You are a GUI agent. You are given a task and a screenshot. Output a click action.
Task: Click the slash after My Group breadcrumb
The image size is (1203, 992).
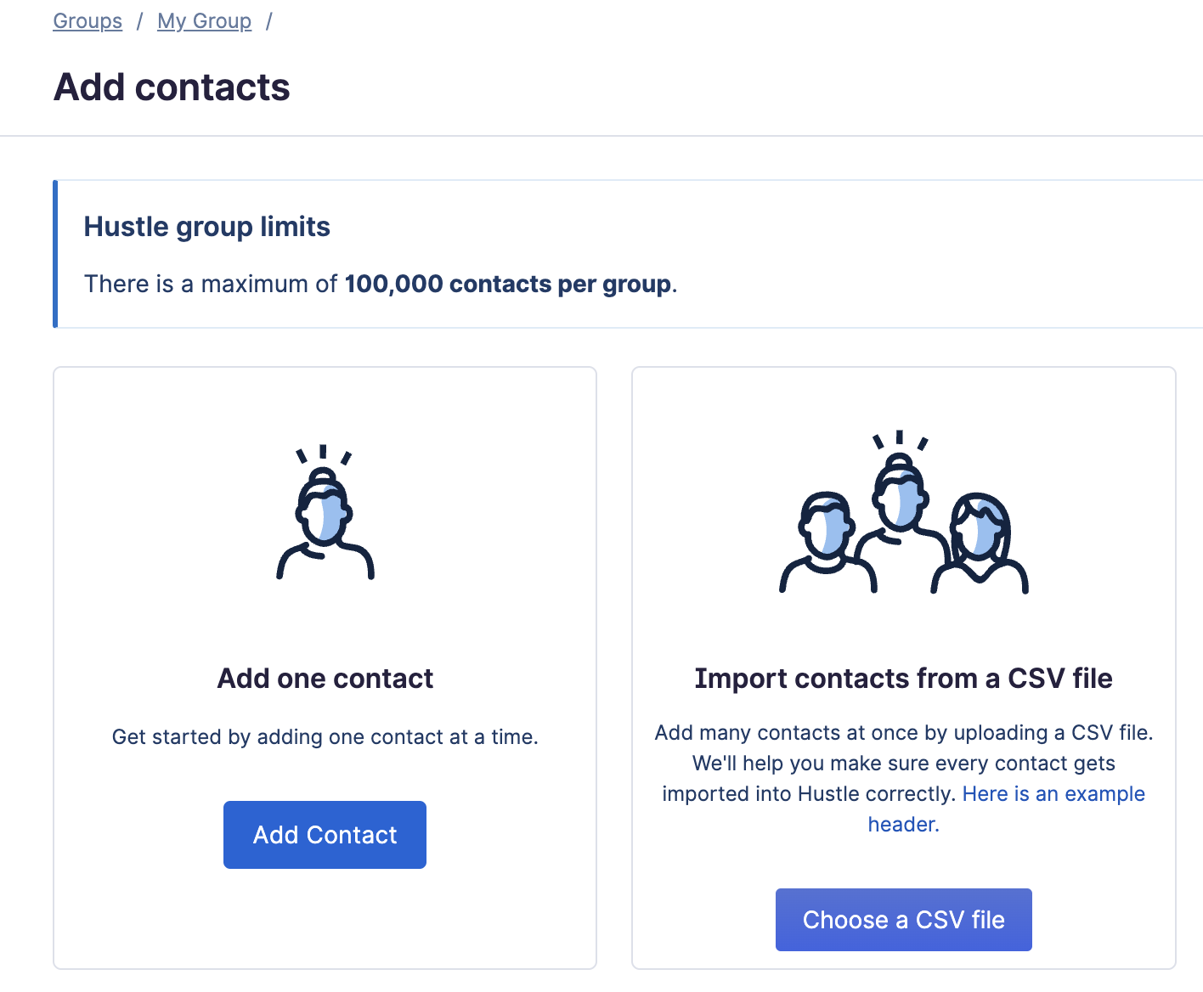[x=268, y=20]
